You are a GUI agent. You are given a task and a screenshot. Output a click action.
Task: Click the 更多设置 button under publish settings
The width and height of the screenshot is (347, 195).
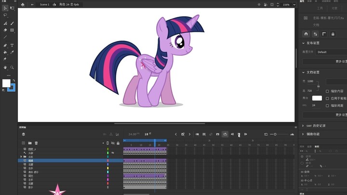[325, 62]
